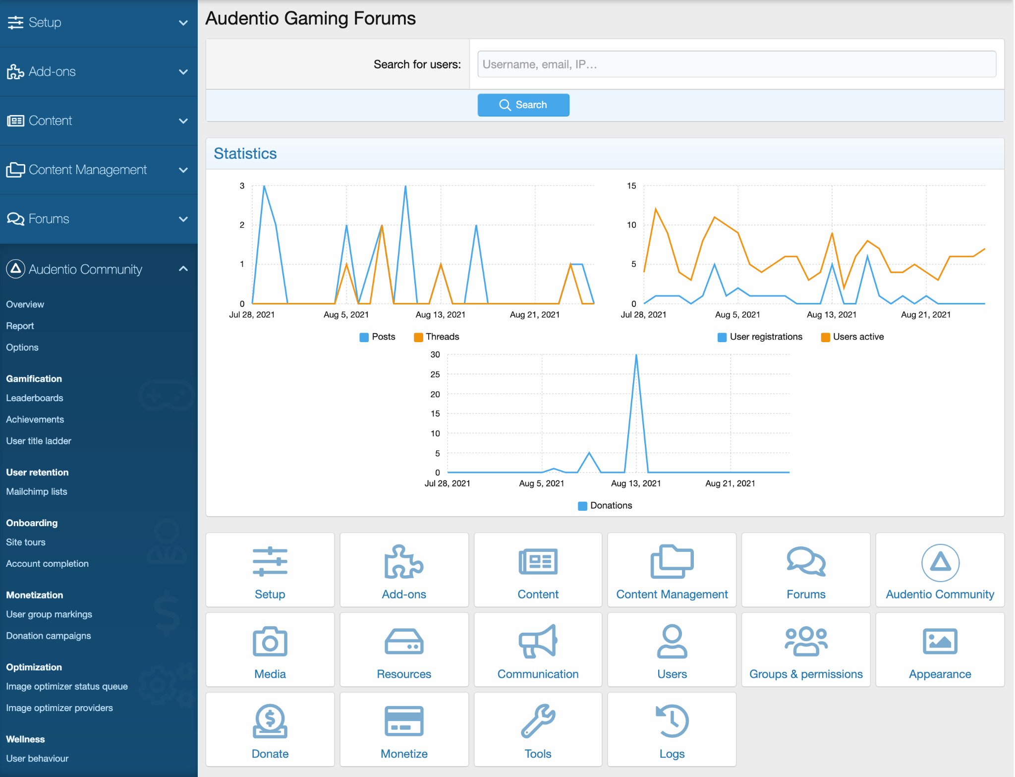Screen dimensions: 1015x777
Task: Click the Tools wrench icon
Action: (538, 721)
